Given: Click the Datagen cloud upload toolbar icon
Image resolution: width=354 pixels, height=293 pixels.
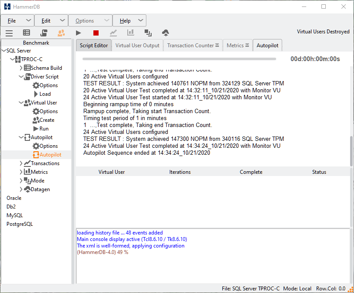Looking at the screenshot, I should coord(165,33).
